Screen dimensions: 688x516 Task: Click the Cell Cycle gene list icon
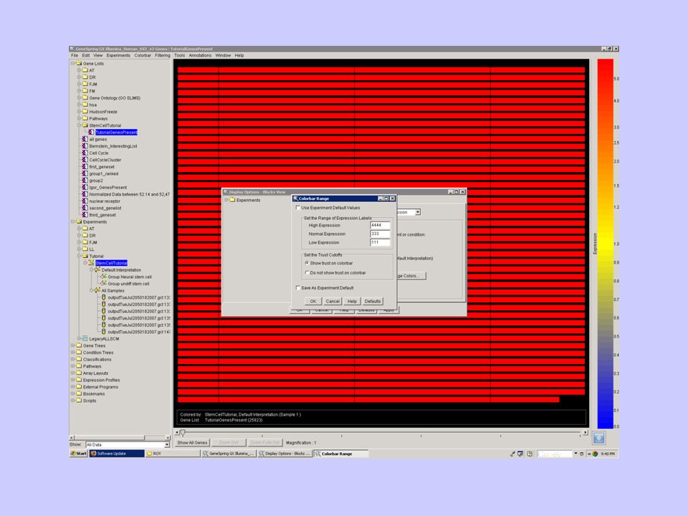click(x=85, y=153)
